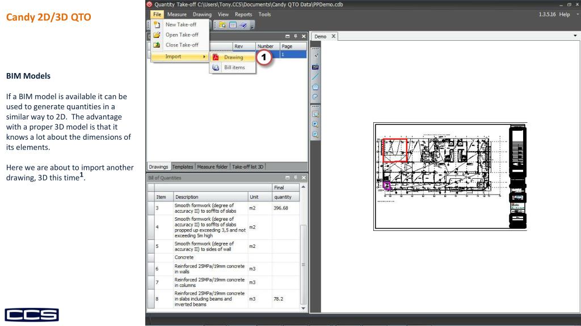The image size is (581, 326).
Task: Open the top toolbar overflow options arrow
Action: (x=252, y=27)
